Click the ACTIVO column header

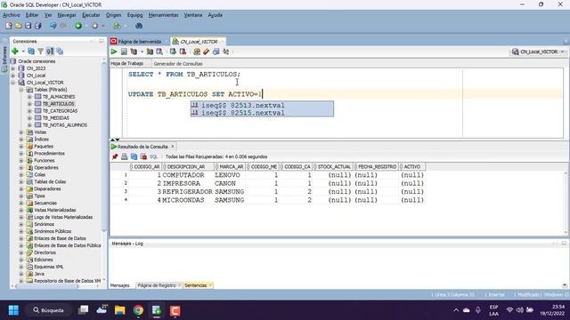pos(411,166)
